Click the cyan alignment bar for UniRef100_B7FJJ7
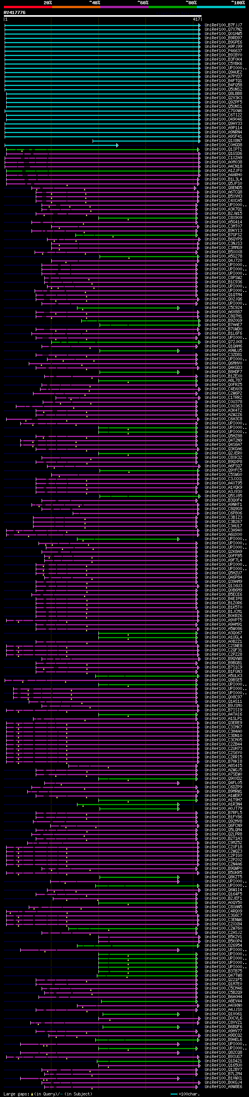 102,25
